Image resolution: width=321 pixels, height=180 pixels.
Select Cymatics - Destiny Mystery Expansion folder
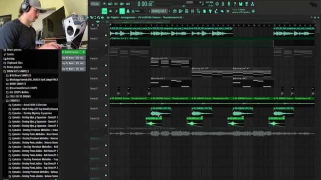[32, 113]
